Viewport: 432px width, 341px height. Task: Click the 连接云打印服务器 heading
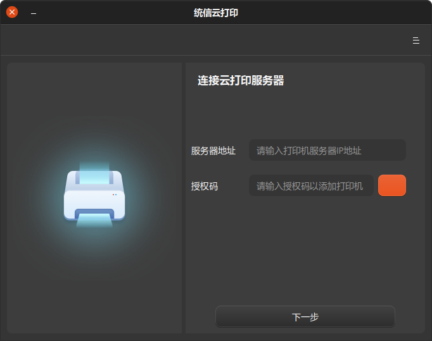(x=241, y=80)
